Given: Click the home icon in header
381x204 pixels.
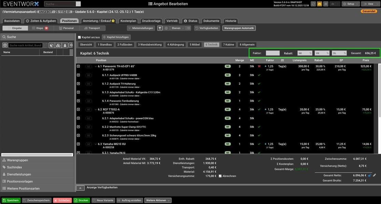Looking at the screenshot, I should [x=326, y=4].
